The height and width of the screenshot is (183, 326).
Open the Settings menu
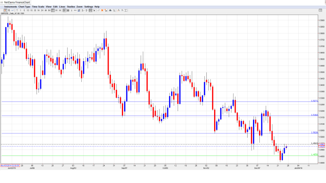pyautogui.click(x=89, y=7)
